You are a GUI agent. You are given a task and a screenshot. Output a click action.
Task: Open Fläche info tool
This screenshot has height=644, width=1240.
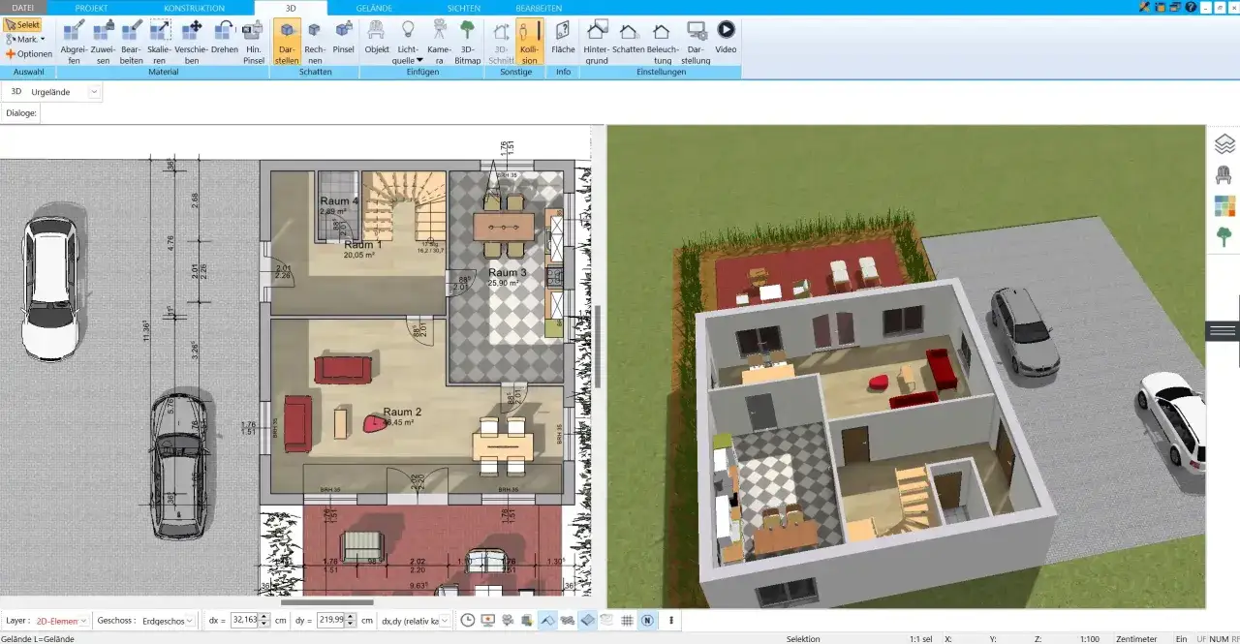coord(563,37)
